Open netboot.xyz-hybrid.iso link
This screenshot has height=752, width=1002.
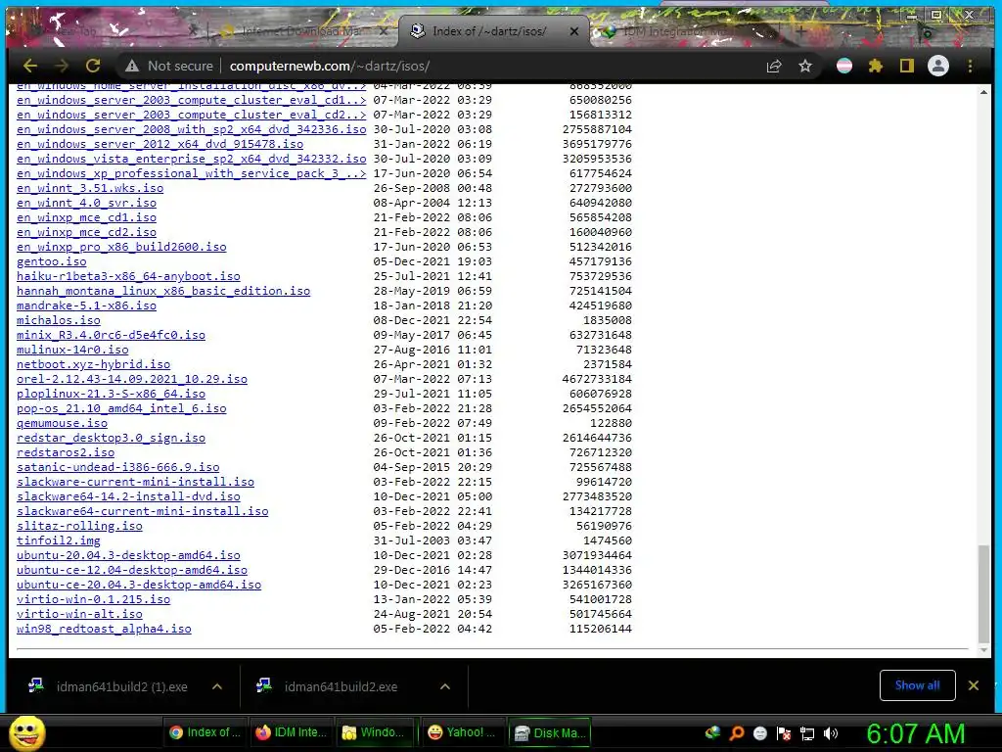tap(93, 364)
